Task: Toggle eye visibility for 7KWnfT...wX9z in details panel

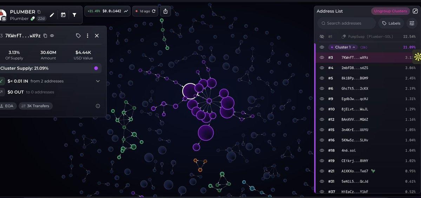Action: coord(52,36)
